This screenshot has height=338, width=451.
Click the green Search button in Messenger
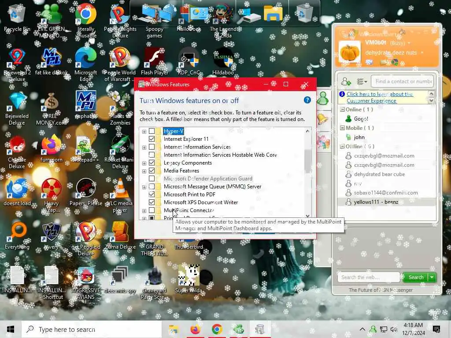pyautogui.click(x=416, y=277)
